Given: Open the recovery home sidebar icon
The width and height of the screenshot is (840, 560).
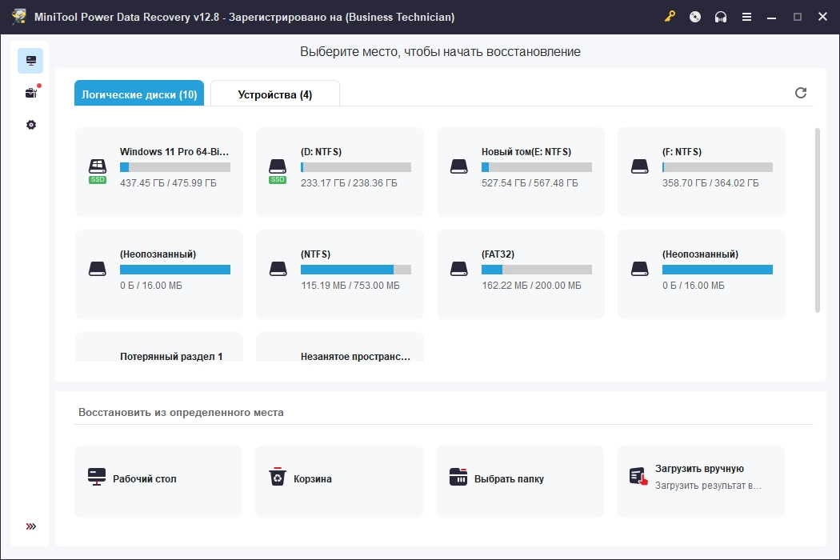Looking at the screenshot, I should (30, 61).
